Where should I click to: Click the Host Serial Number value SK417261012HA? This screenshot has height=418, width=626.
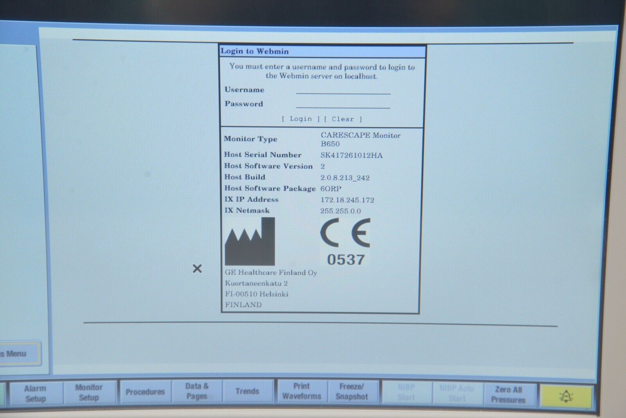[x=351, y=155]
